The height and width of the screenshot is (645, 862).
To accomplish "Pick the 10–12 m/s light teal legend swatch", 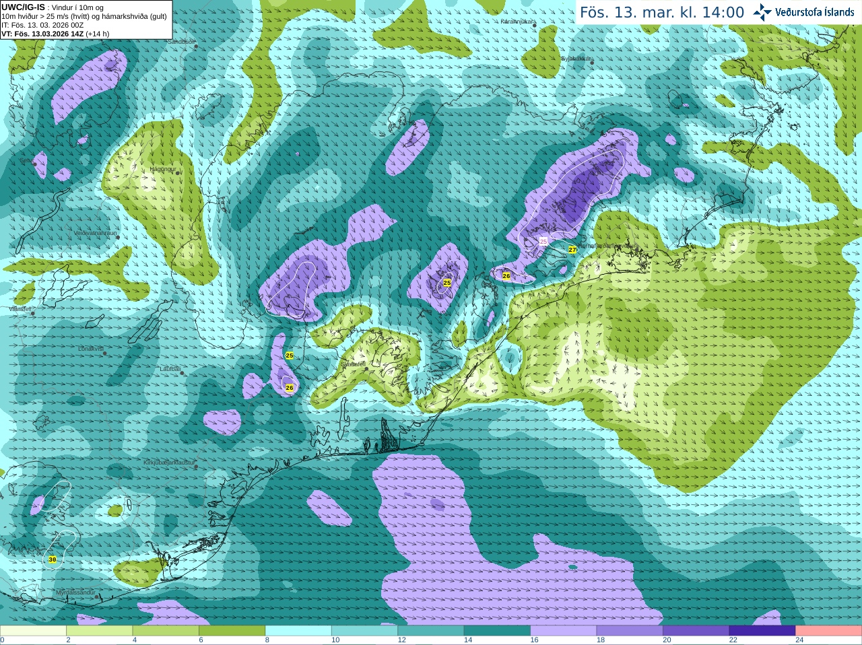I will click(365, 631).
